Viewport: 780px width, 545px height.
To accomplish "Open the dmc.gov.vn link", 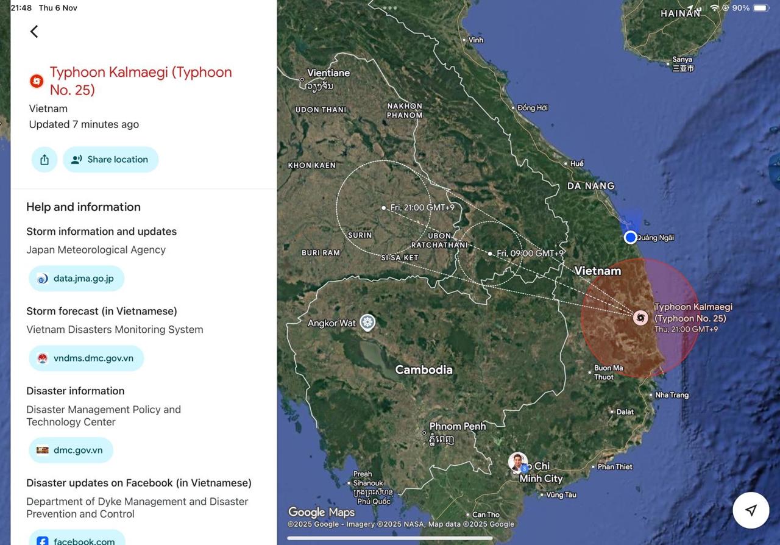I will click(71, 451).
